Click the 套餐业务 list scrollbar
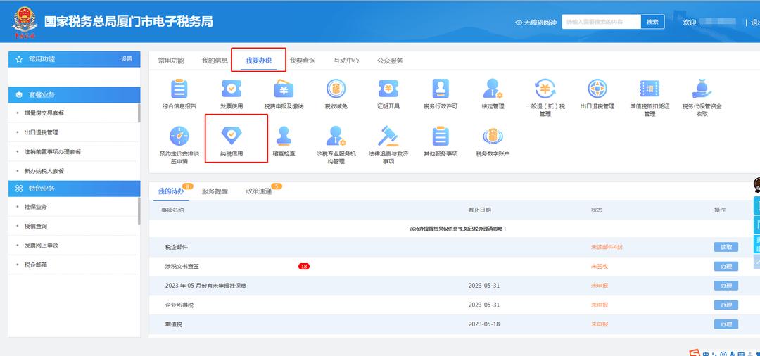 point(139,113)
